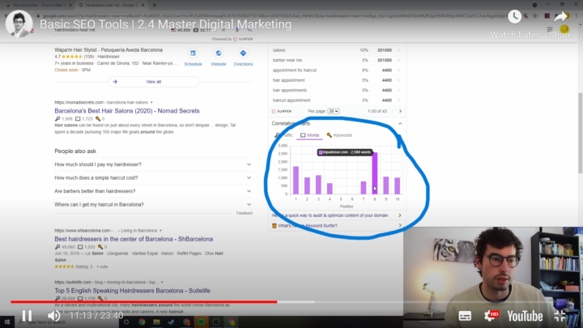583x328 pixels.
Task: Click the Schedule calendar icon
Action: click(x=193, y=53)
